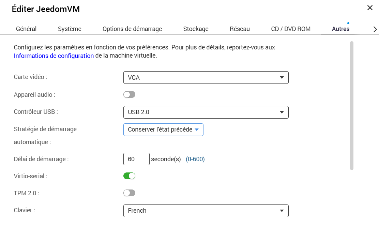Click the vertical scrollbar of the settings panel
The width and height of the screenshot is (379, 228).
pyautogui.click(x=352, y=106)
